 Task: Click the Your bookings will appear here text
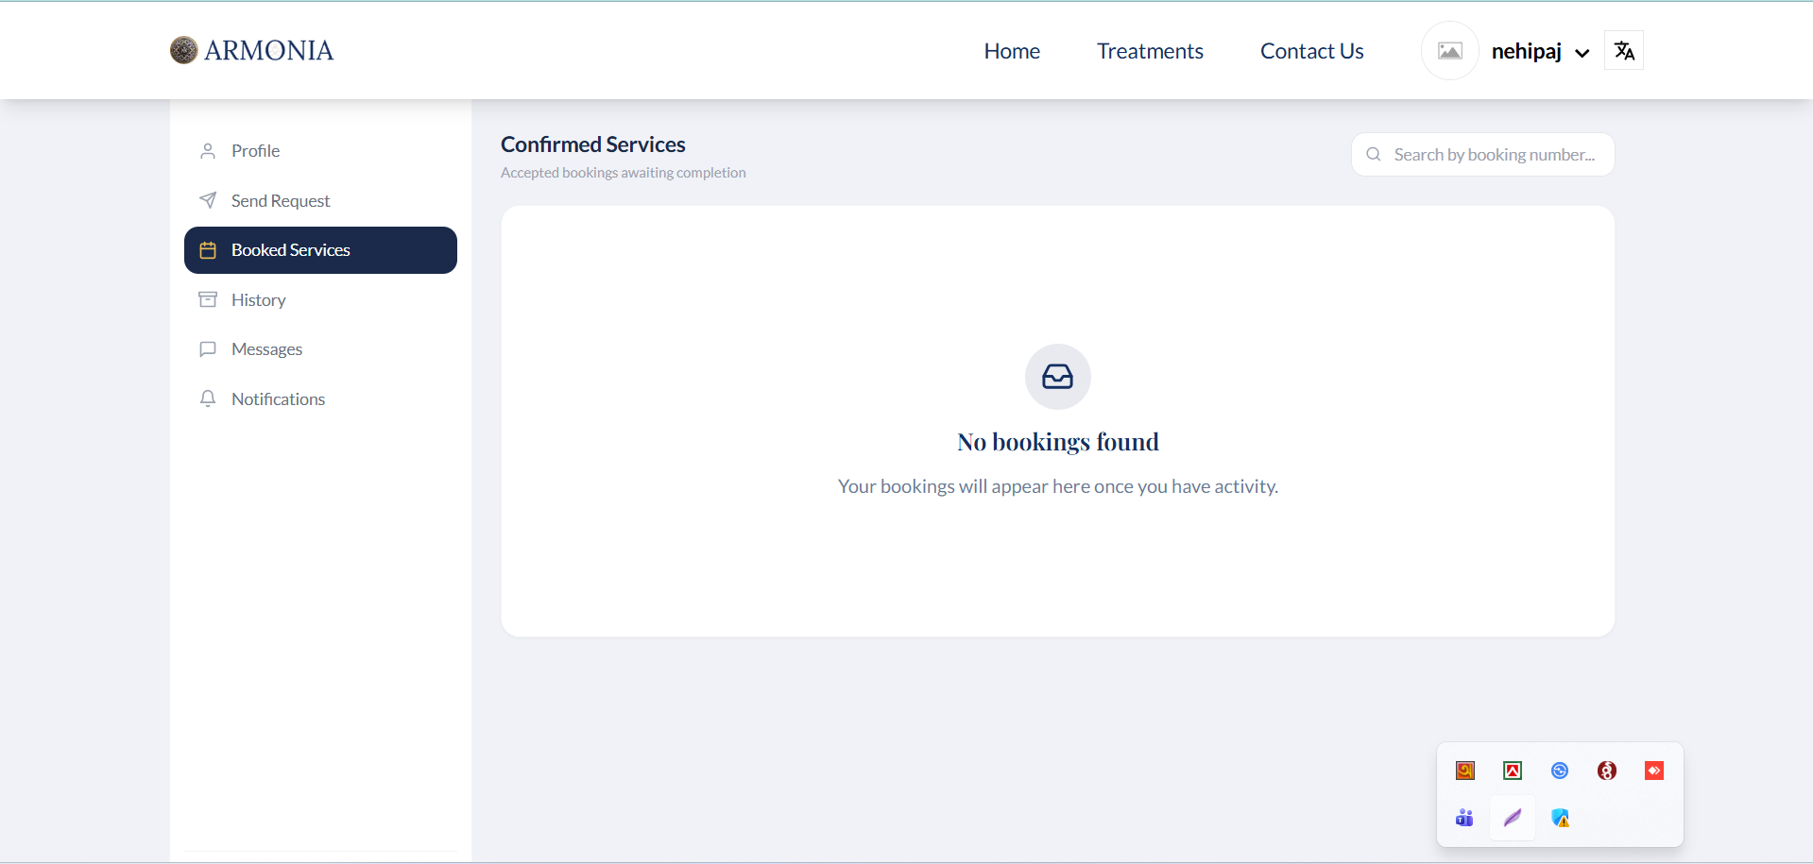point(1058,486)
